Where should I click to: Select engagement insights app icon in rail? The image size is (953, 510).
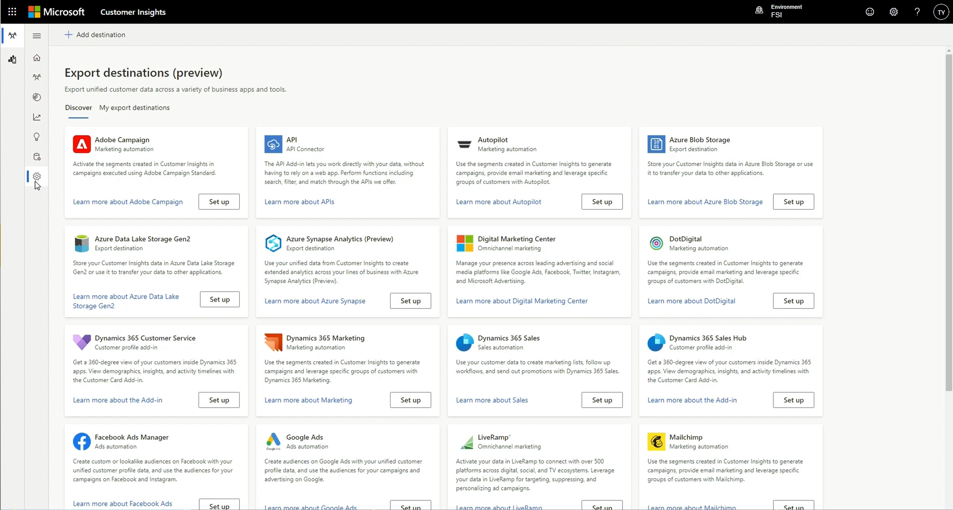pos(13,59)
